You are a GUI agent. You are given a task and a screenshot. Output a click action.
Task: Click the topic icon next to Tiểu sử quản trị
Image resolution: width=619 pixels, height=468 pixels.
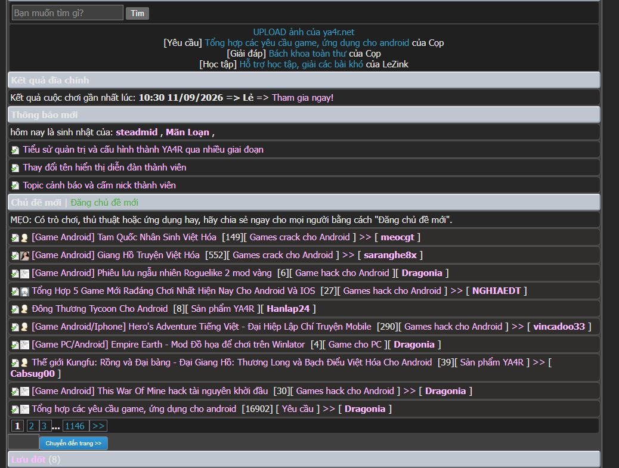click(x=15, y=150)
